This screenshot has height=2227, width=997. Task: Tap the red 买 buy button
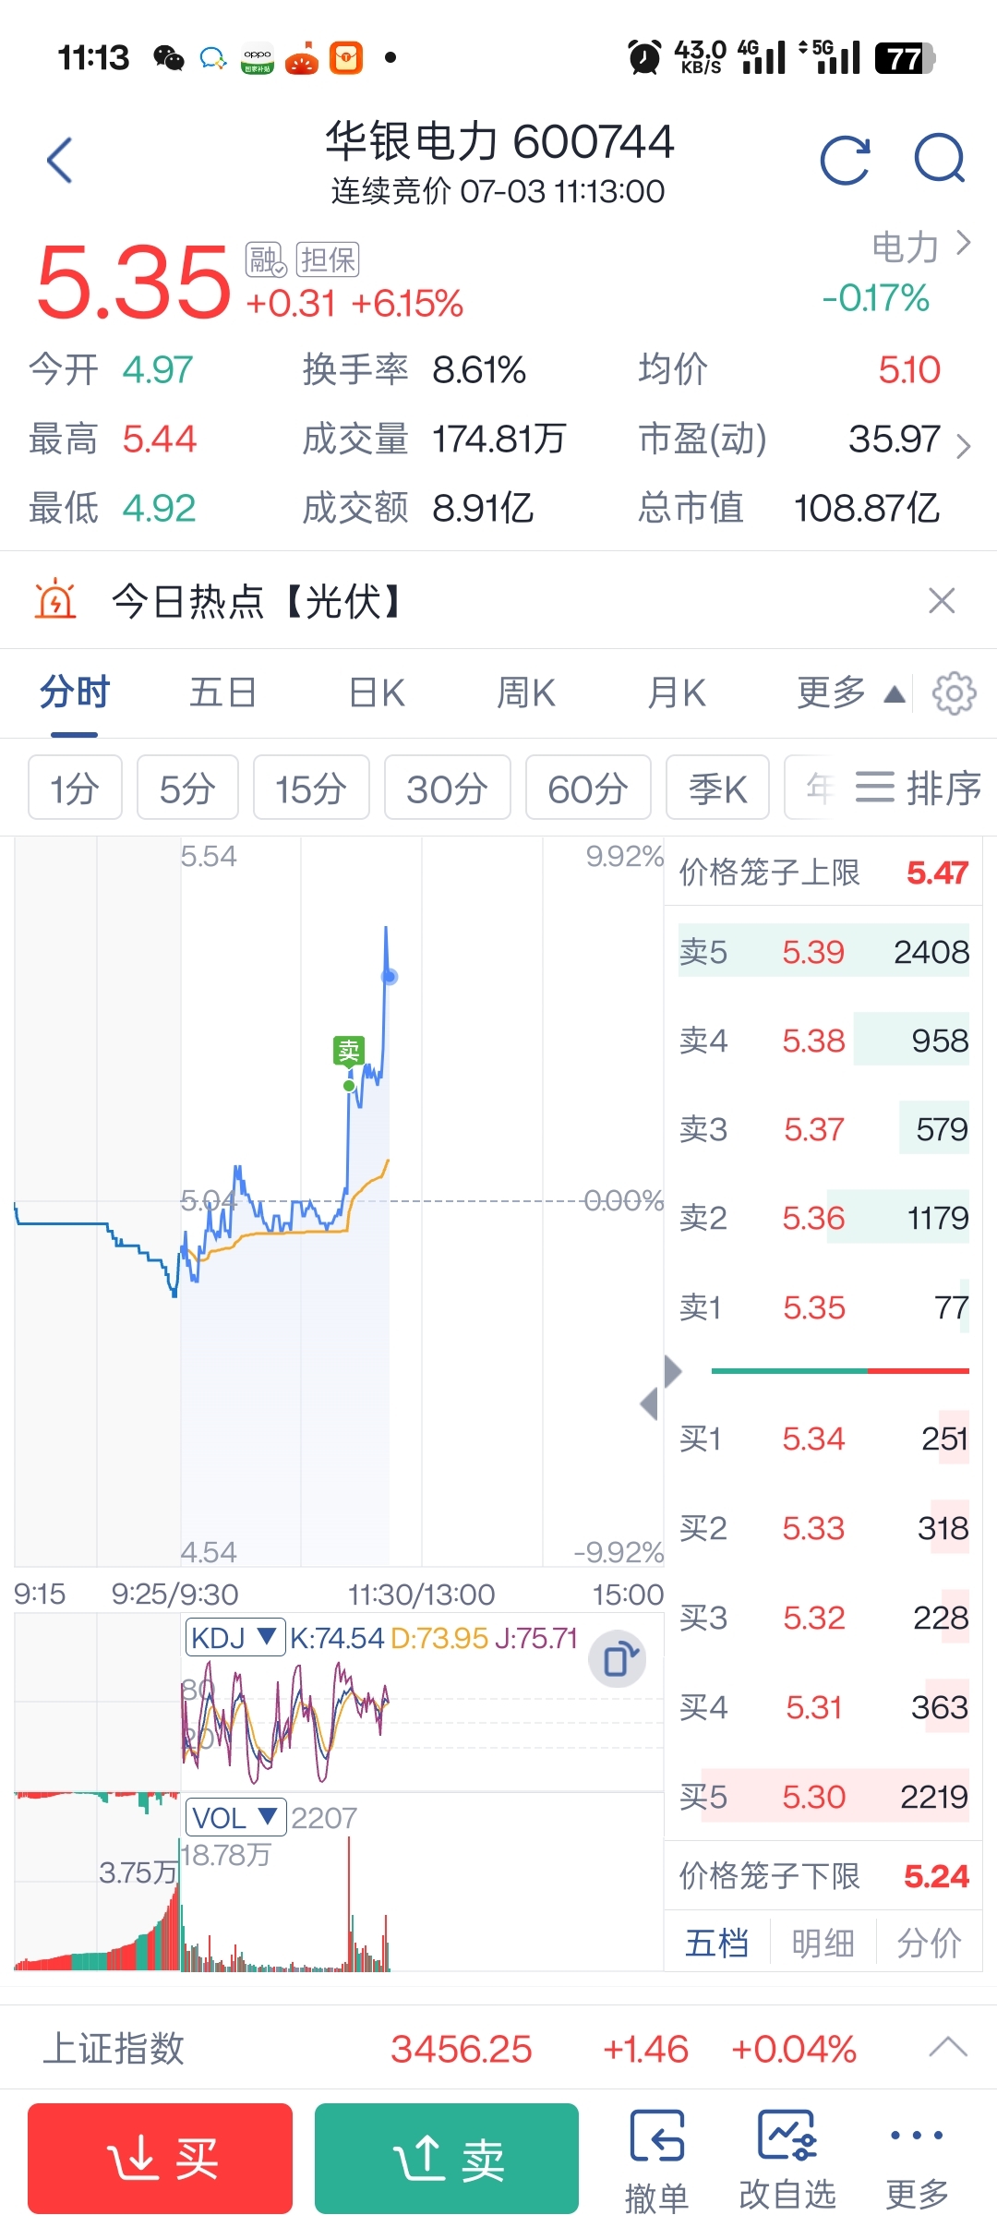(x=160, y=2159)
